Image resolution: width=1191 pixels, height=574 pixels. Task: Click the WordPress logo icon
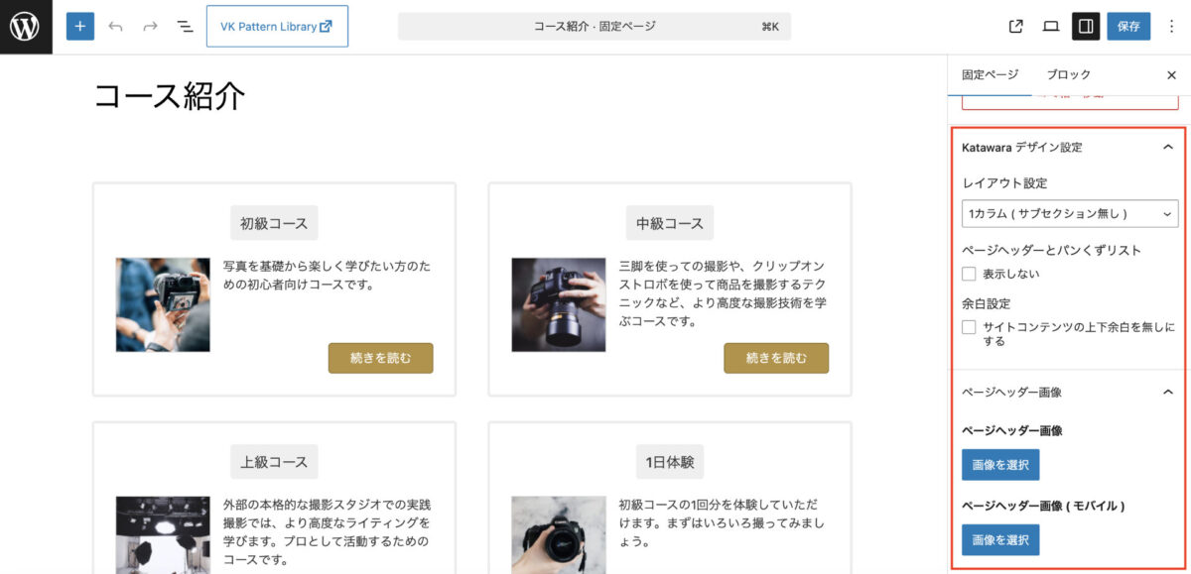[x=26, y=27]
